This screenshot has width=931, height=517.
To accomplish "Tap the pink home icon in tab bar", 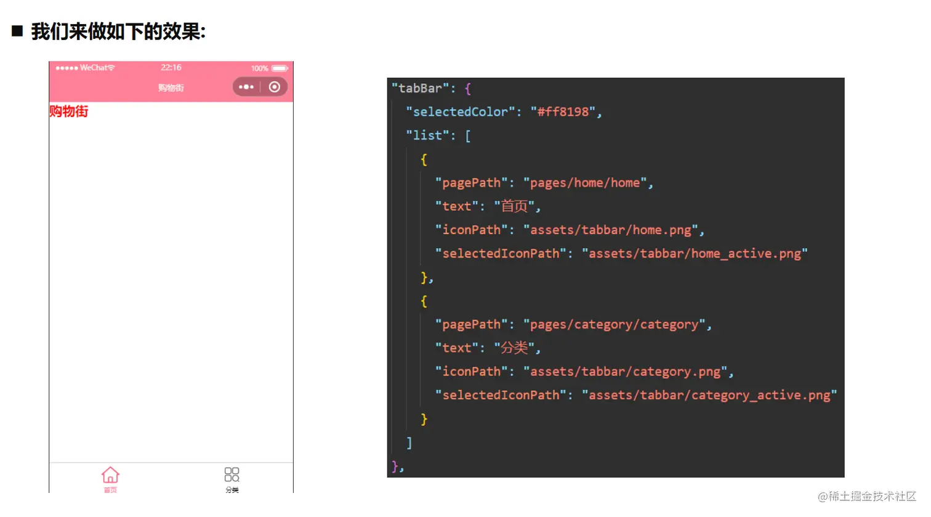I will click(x=110, y=474).
